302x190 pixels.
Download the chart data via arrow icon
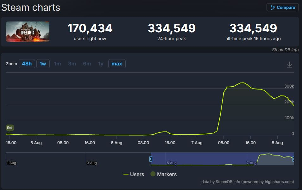[x=289, y=65]
